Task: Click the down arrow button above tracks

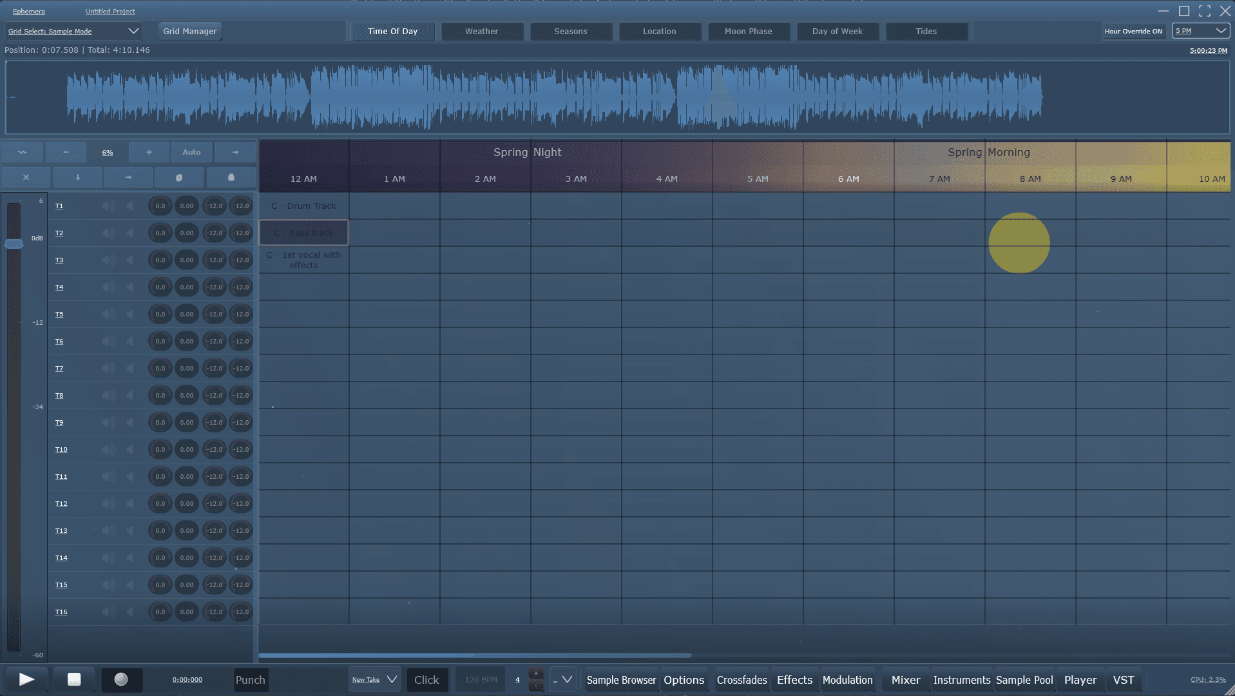Action: click(77, 177)
